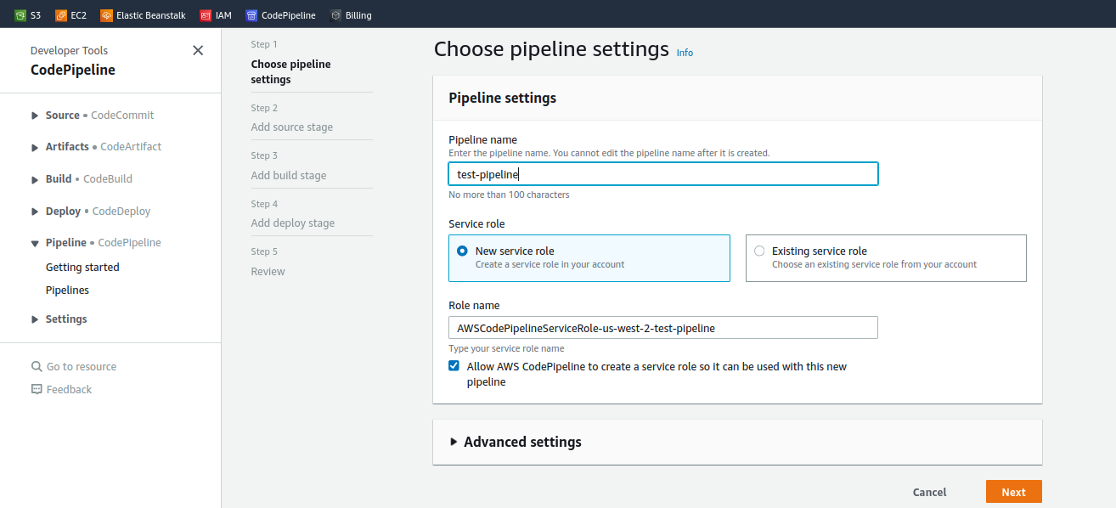Image resolution: width=1116 pixels, height=508 pixels.
Task: Click the Next button
Action: pos(1013,492)
